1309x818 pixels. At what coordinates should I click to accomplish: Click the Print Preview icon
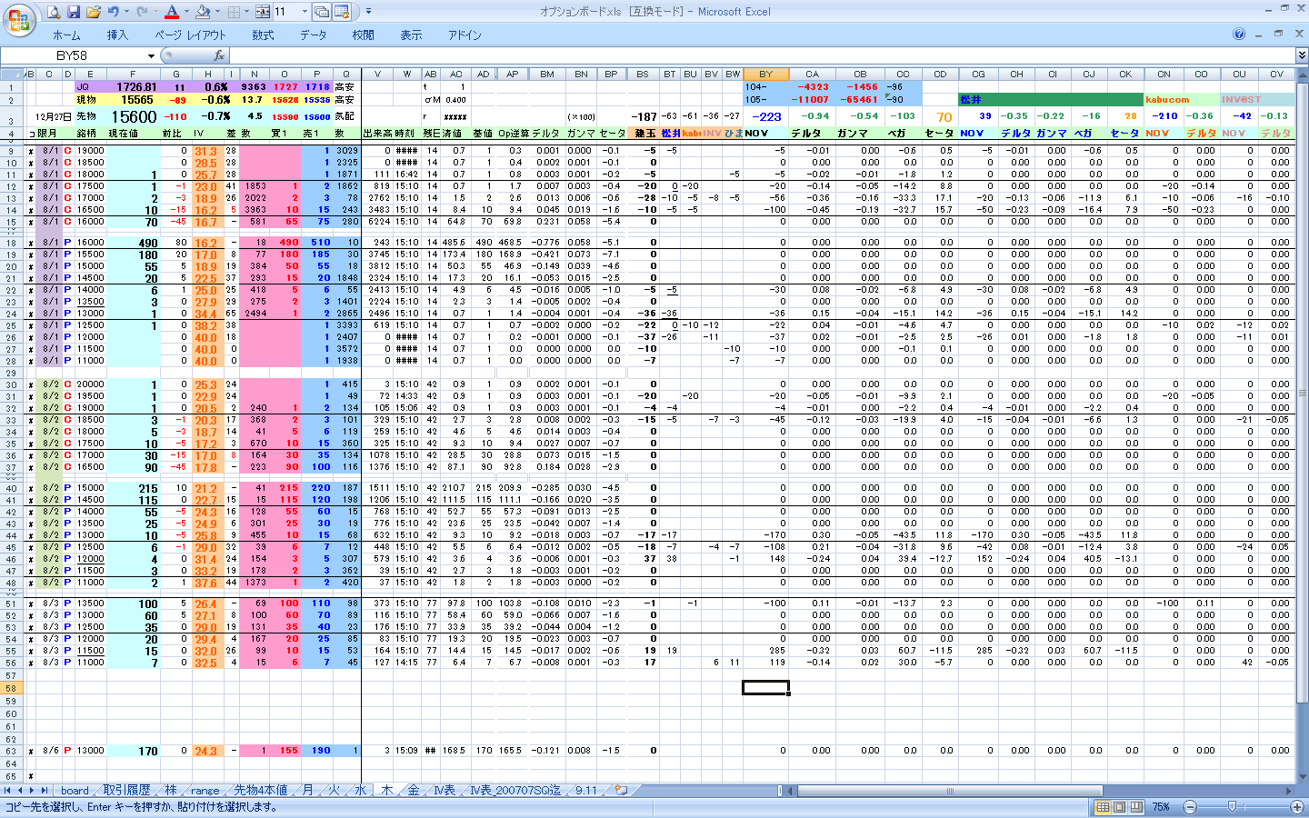(54, 12)
